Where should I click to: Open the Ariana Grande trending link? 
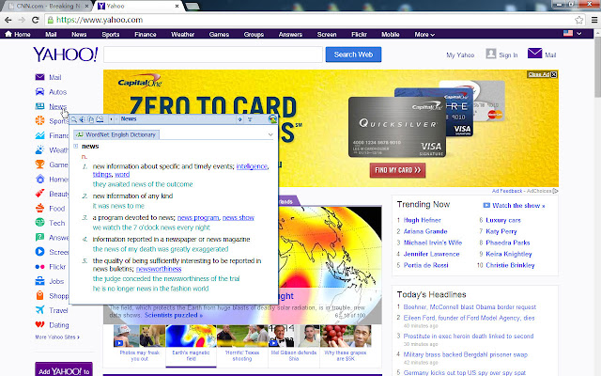pyautogui.click(x=423, y=230)
